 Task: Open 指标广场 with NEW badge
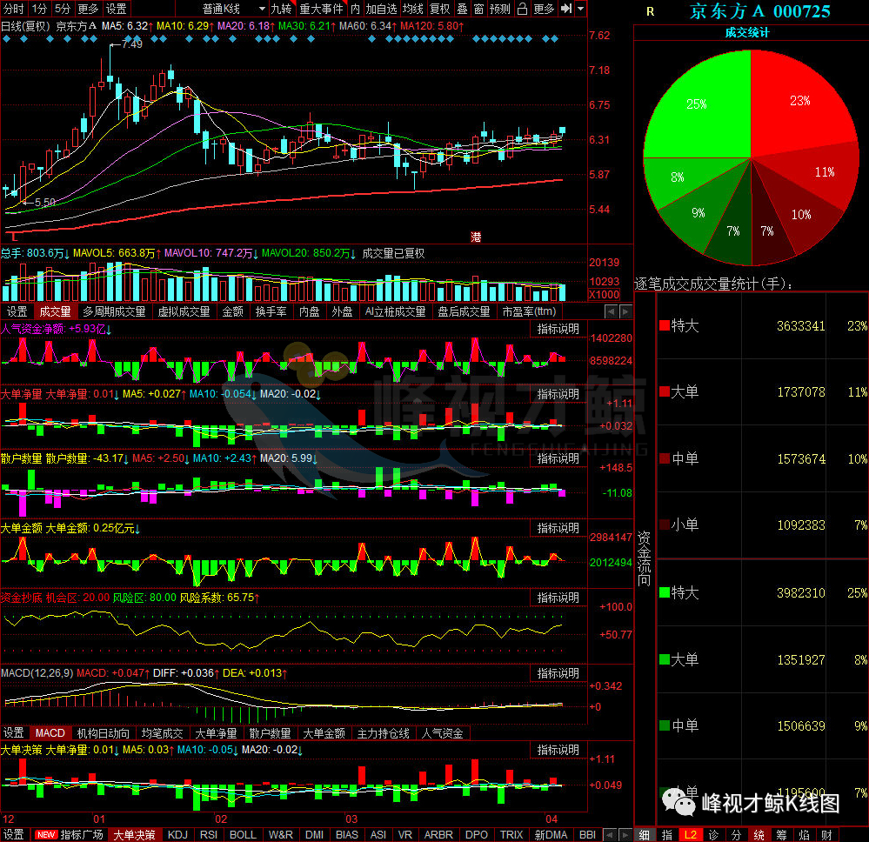[x=70, y=834]
